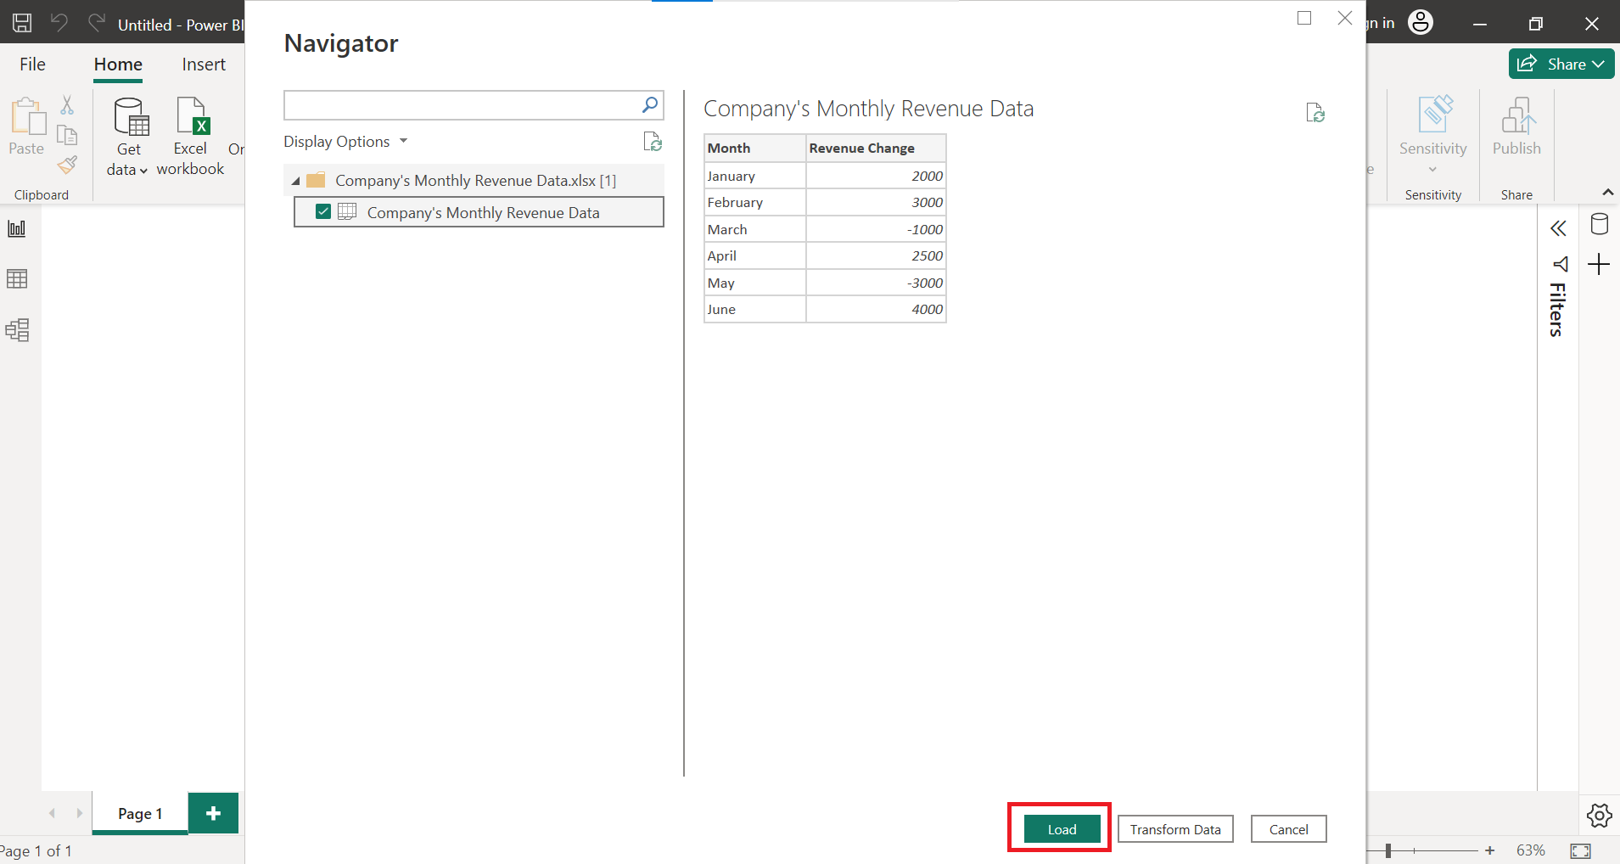Click the Publish ribbon icon

pos(1517,115)
